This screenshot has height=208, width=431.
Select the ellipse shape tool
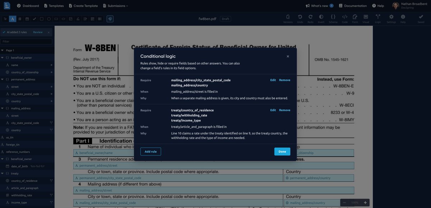(63, 19)
